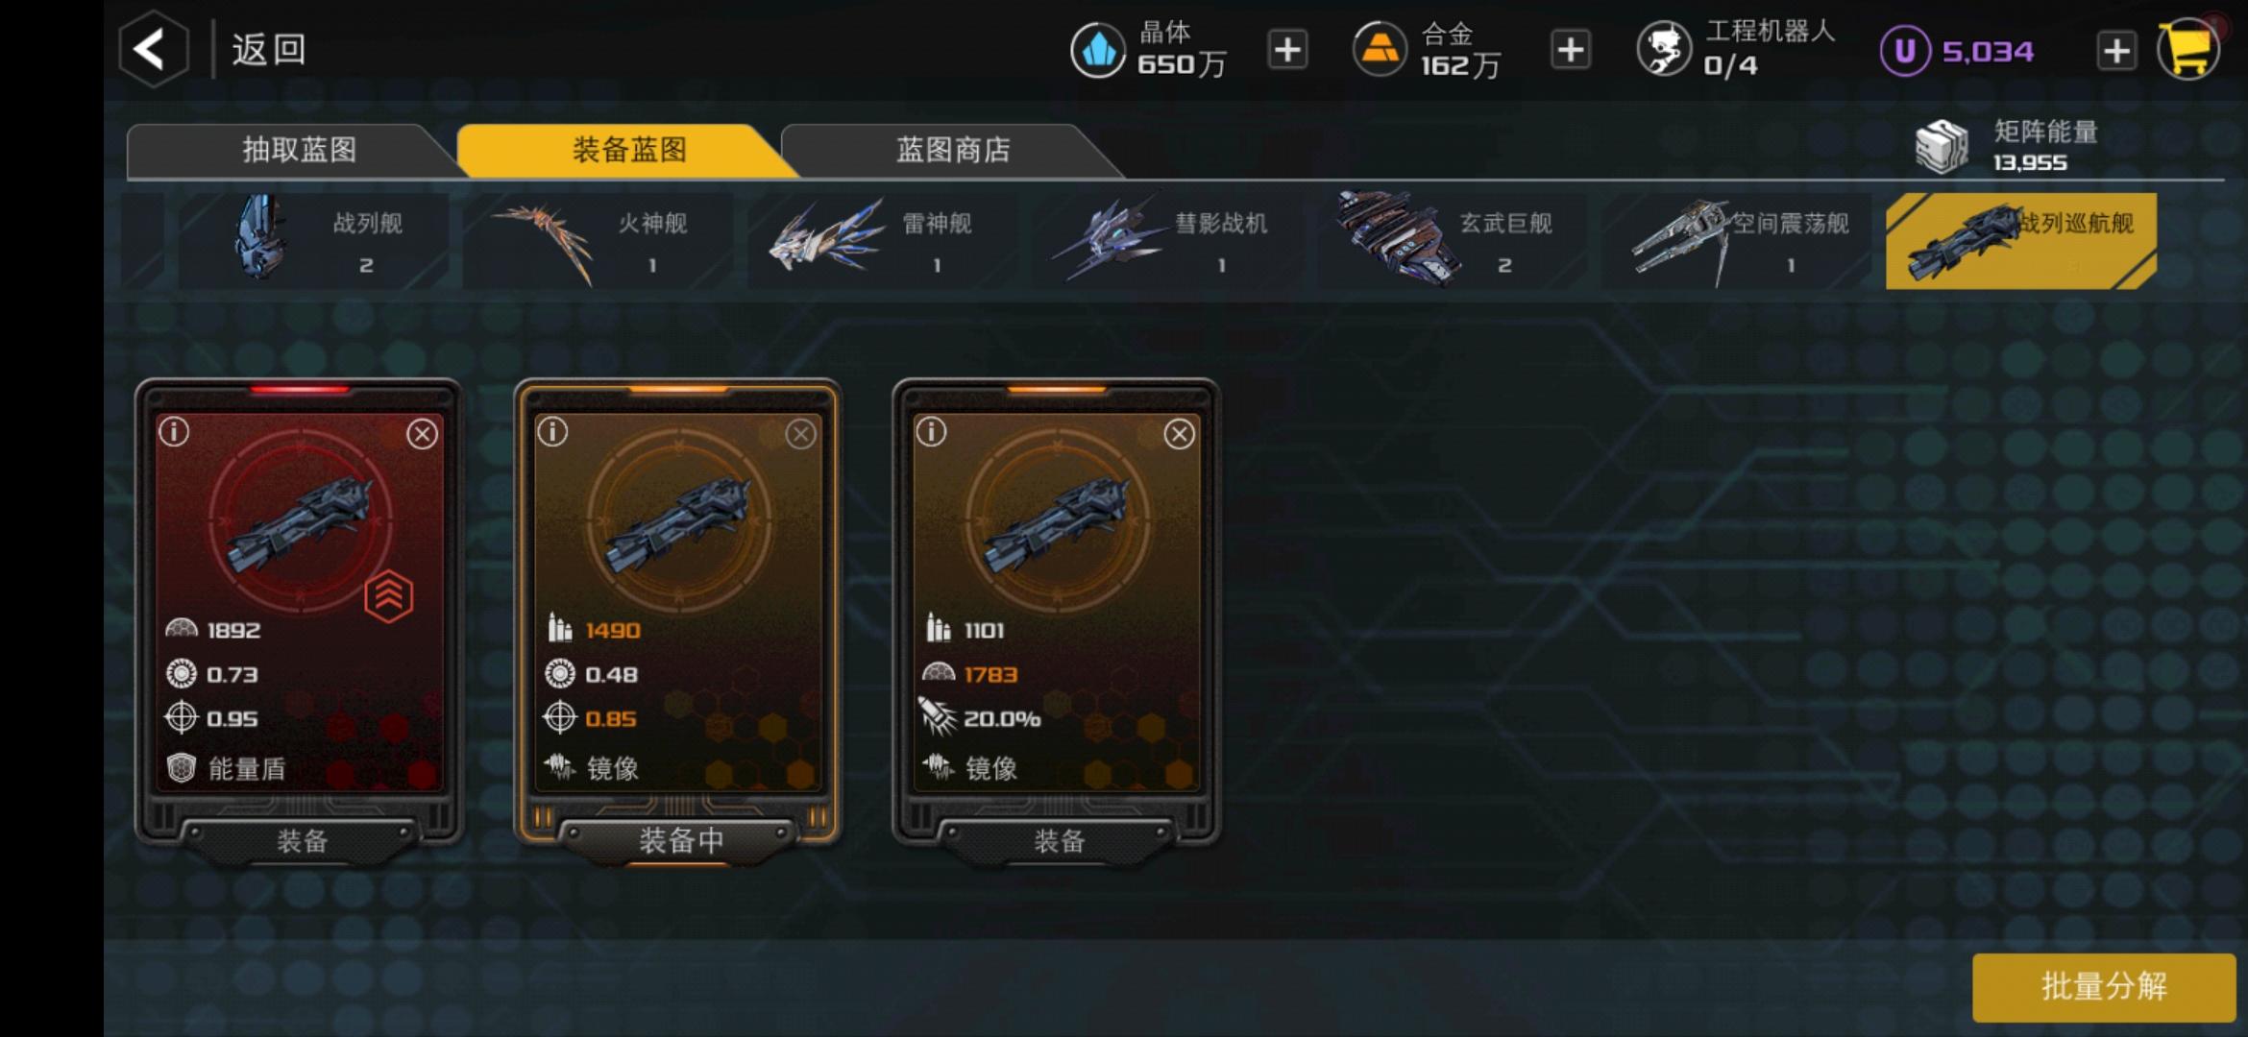Equip the third orange blueprint
The image size is (2248, 1037).
[x=1059, y=841]
